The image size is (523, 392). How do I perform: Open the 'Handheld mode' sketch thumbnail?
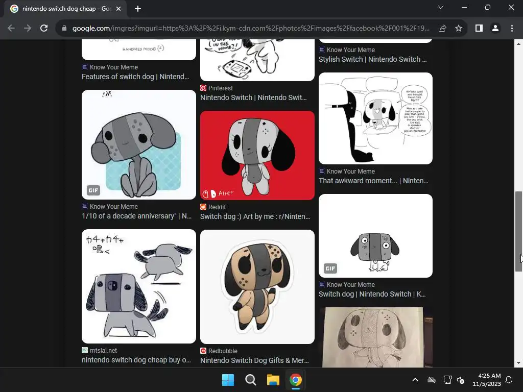(x=139, y=50)
